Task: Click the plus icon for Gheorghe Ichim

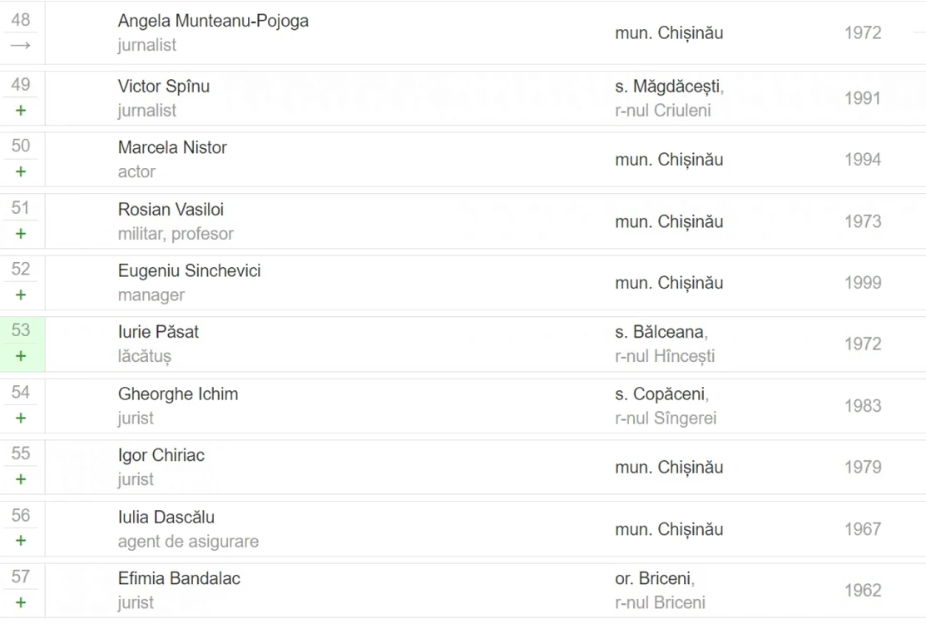Action: click(x=21, y=418)
